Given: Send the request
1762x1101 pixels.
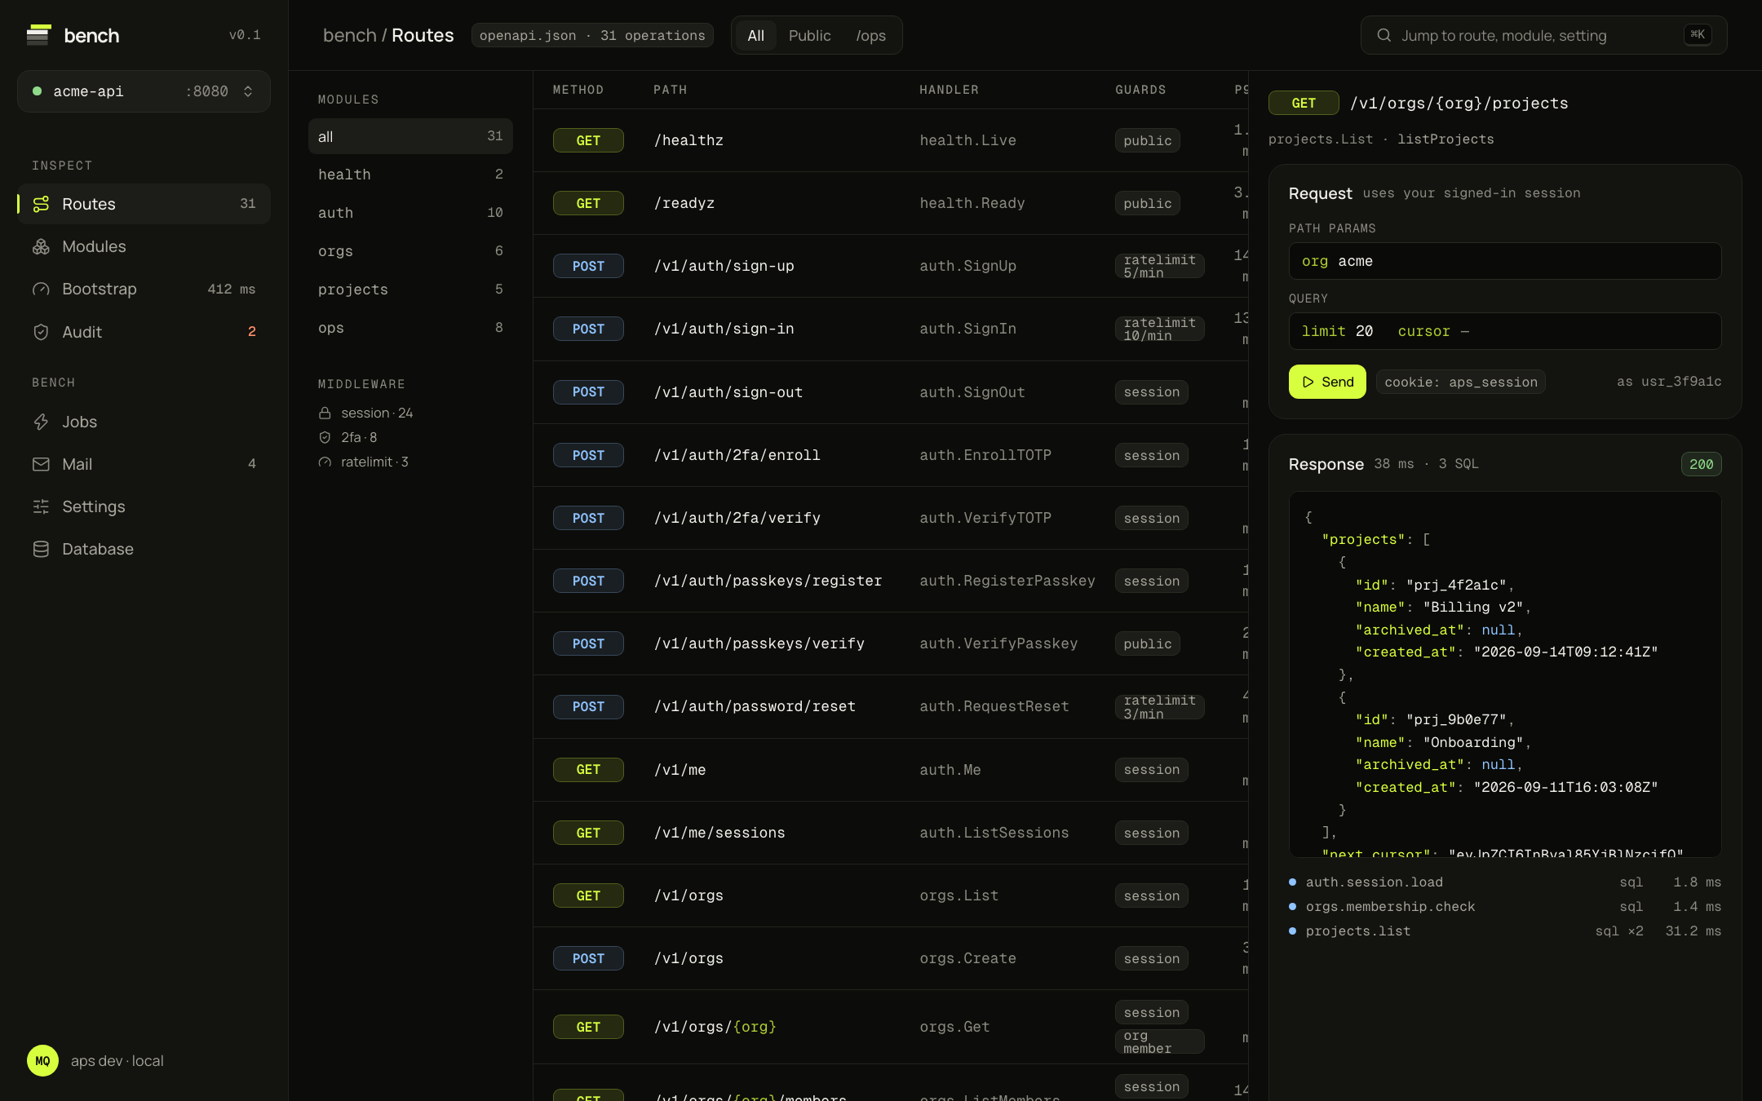Looking at the screenshot, I should [x=1327, y=382].
